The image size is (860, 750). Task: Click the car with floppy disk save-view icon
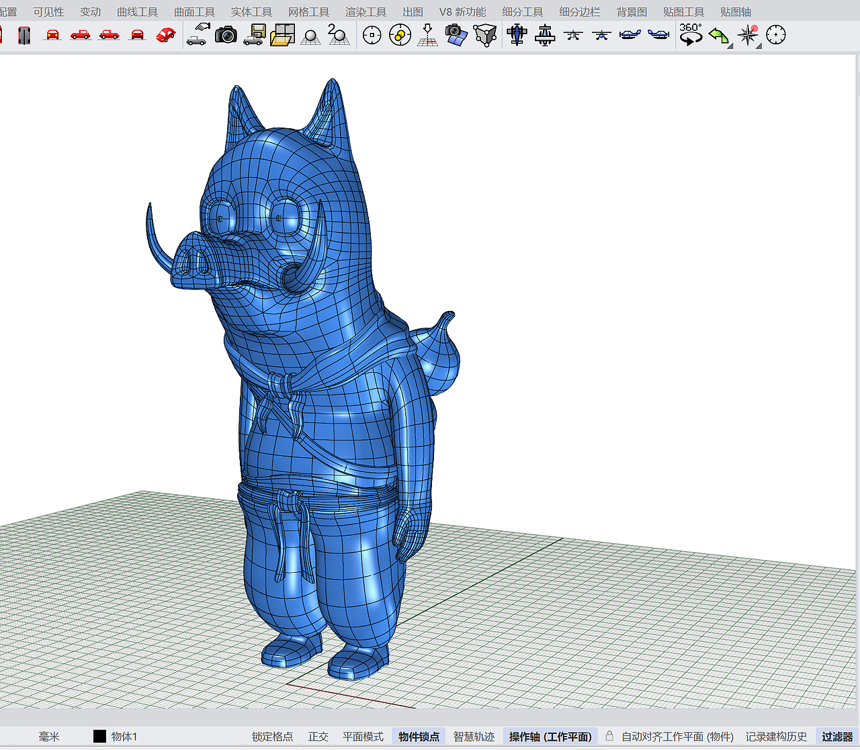coord(254,35)
